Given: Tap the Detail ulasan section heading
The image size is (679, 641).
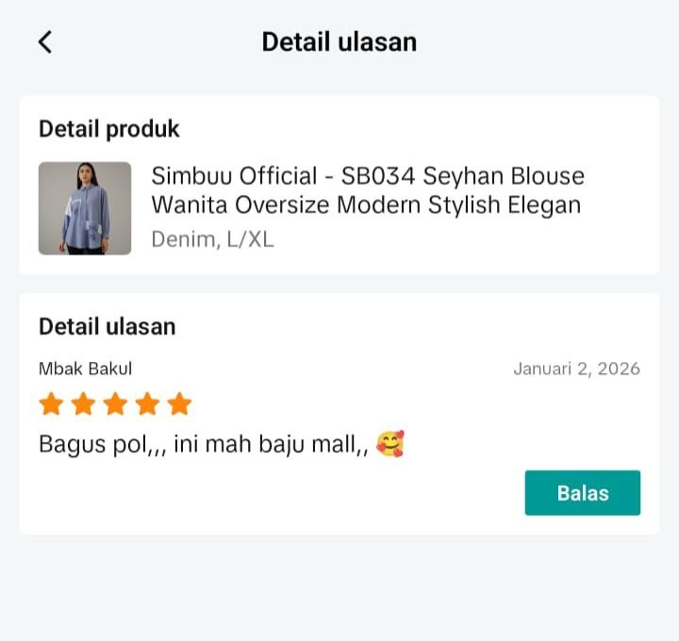Looking at the screenshot, I should [x=108, y=326].
